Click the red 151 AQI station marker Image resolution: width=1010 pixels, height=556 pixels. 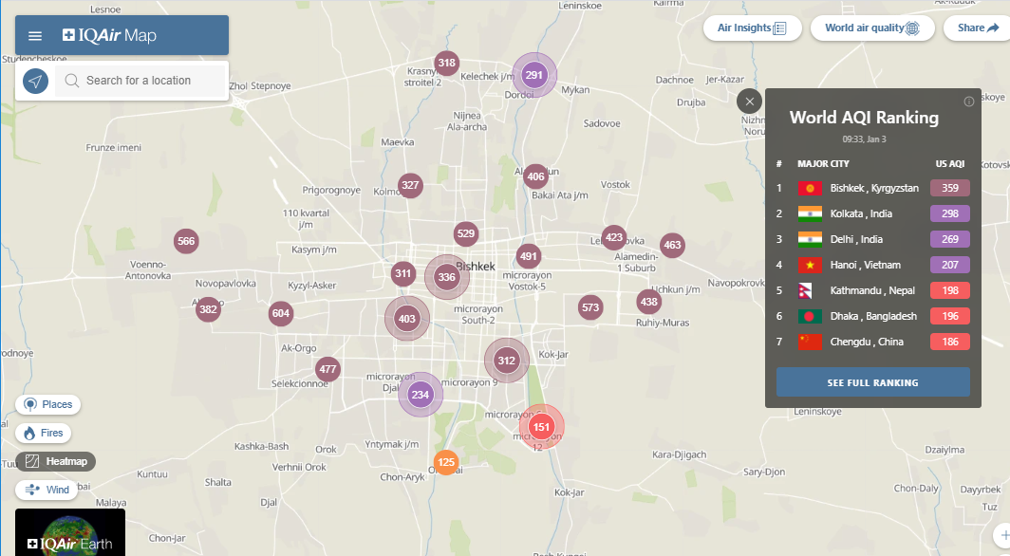click(541, 427)
